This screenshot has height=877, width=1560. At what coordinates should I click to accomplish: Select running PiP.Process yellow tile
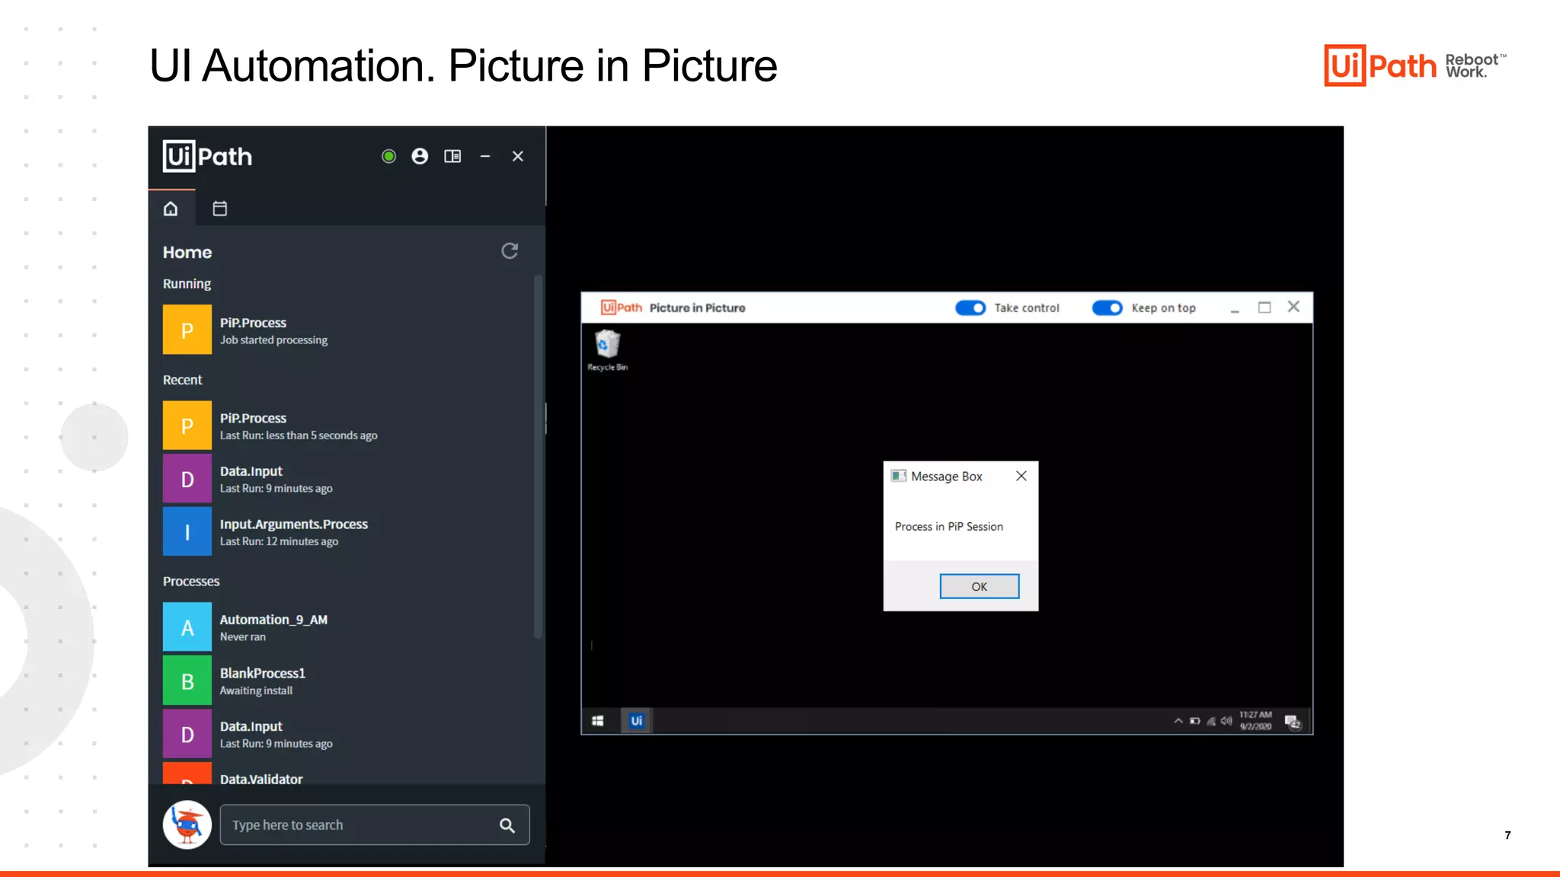click(x=187, y=330)
